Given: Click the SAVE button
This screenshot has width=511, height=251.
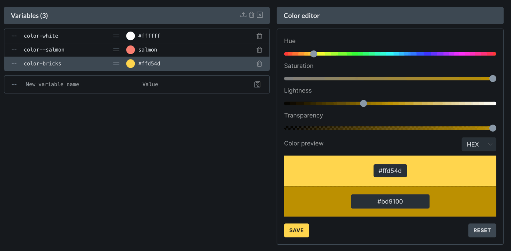Looking at the screenshot, I should tap(296, 230).
